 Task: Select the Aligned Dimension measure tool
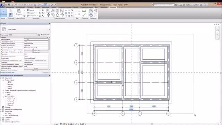tap(84, 11)
